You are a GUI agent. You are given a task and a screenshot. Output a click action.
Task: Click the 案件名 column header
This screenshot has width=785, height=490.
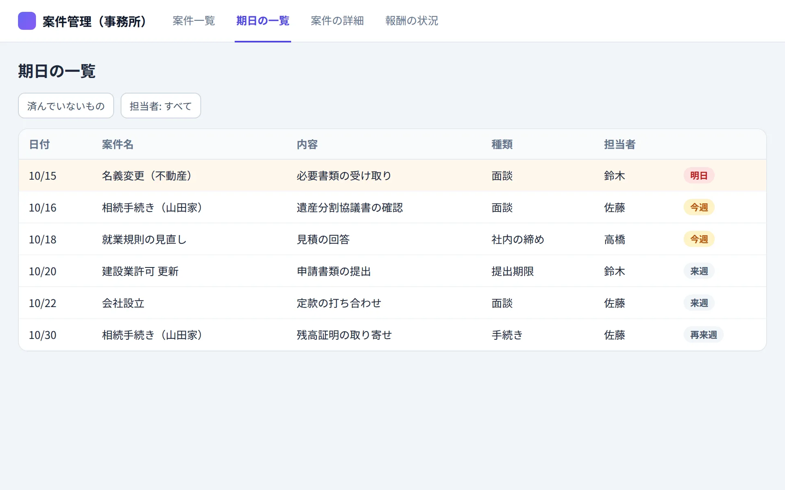coord(118,145)
